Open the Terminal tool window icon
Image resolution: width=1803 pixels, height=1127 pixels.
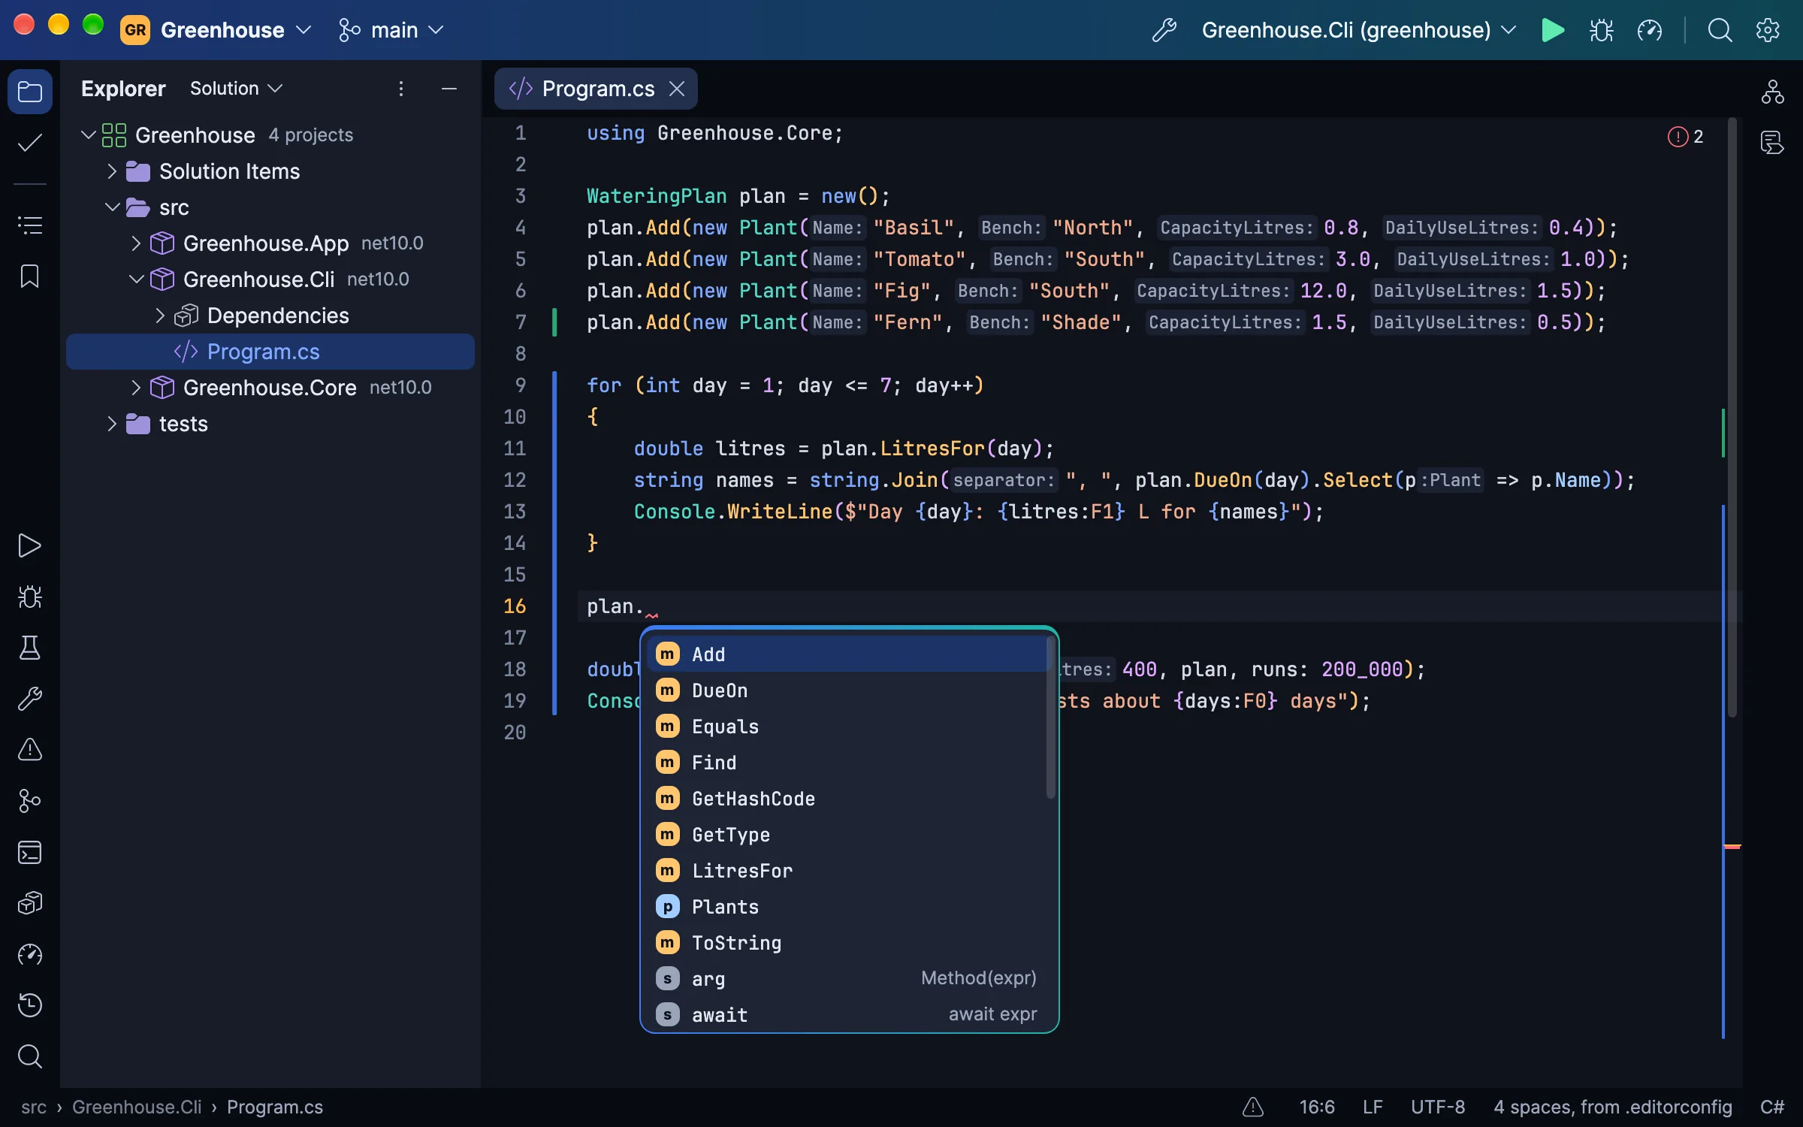pos(30,852)
